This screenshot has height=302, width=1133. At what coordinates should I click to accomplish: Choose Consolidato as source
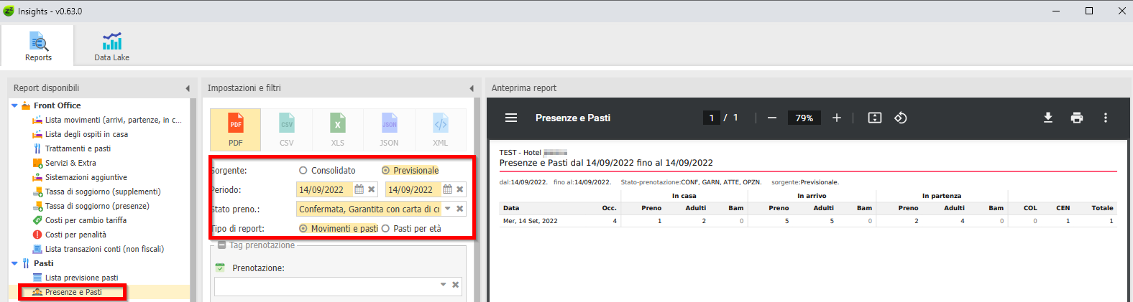(x=327, y=171)
